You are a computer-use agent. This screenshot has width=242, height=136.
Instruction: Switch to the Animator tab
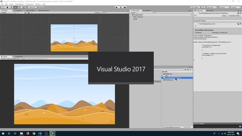[x=30, y=11]
